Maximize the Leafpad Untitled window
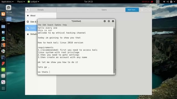 (109, 21)
